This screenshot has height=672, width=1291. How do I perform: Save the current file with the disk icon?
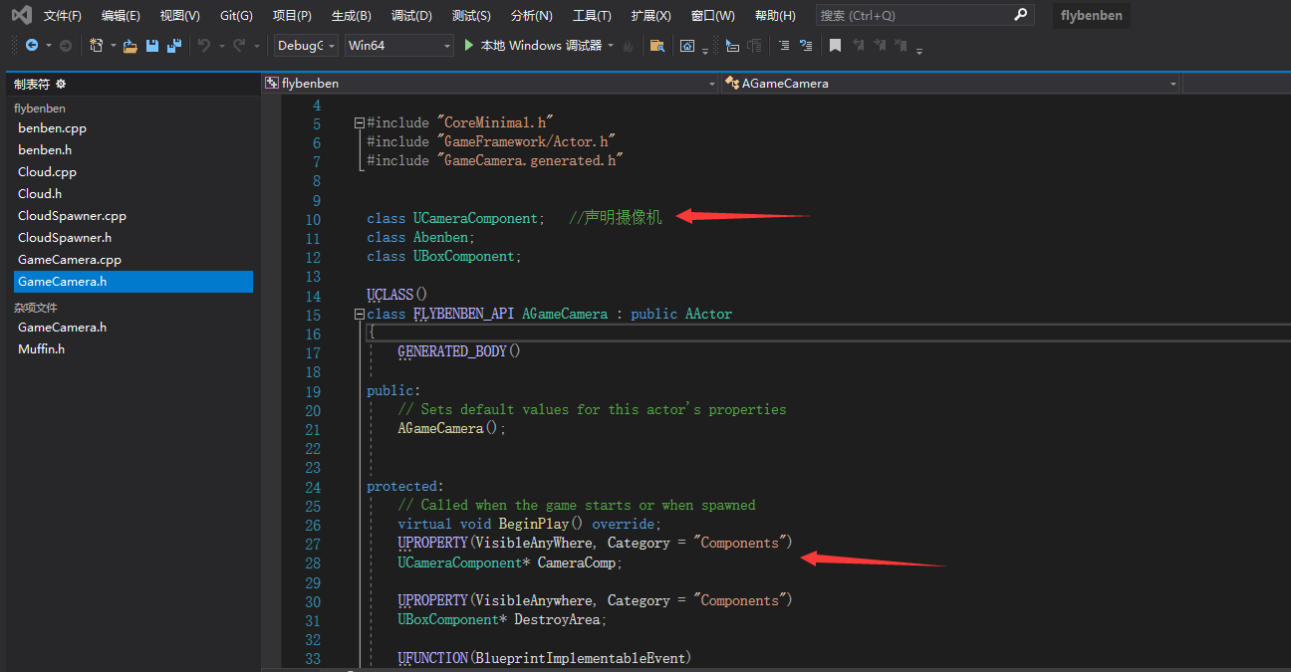click(152, 46)
